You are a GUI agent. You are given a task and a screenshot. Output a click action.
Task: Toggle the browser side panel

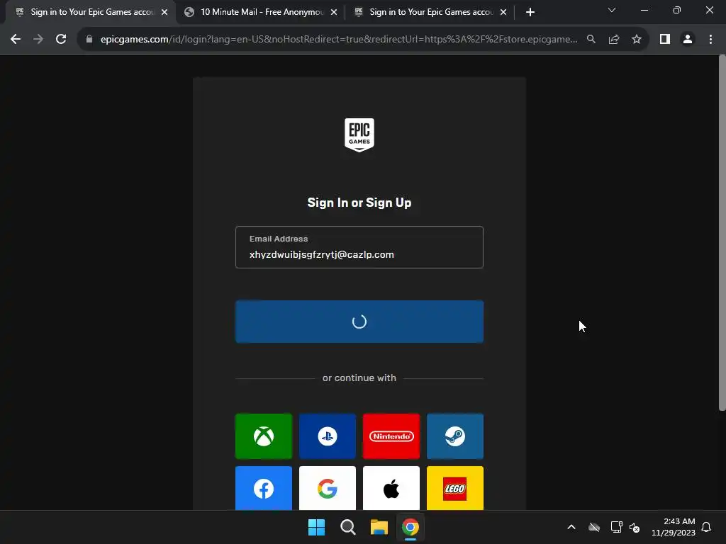pos(665,40)
